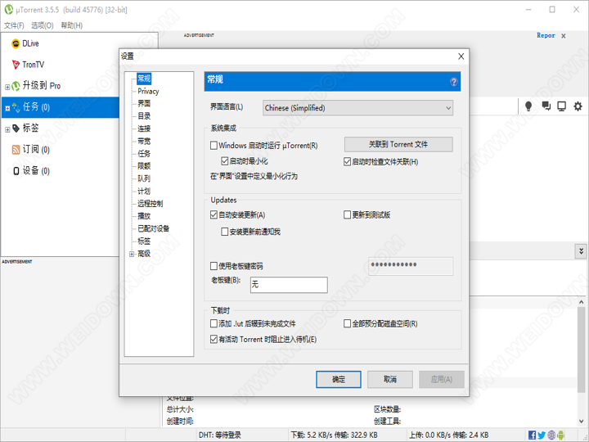The height and width of the screenshot is (442, 589).
Task: Click the light bulb toolbar icon
Action: click(528, 106)
